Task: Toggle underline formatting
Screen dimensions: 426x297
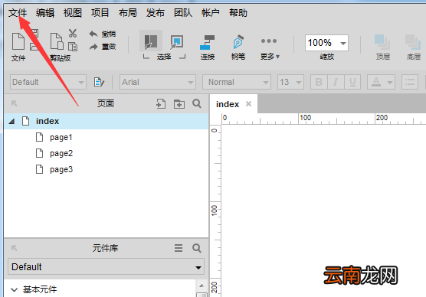Action: click(x=352, y=82)
